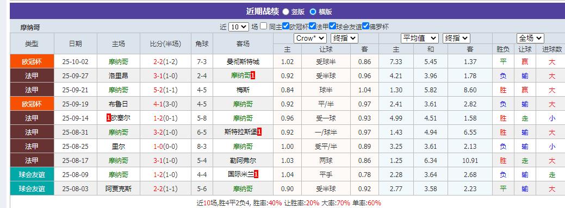Click the 欧冠杯 label on 25-09-19 row
Screen dimensions: 565x208
click(x=32, y=104)
